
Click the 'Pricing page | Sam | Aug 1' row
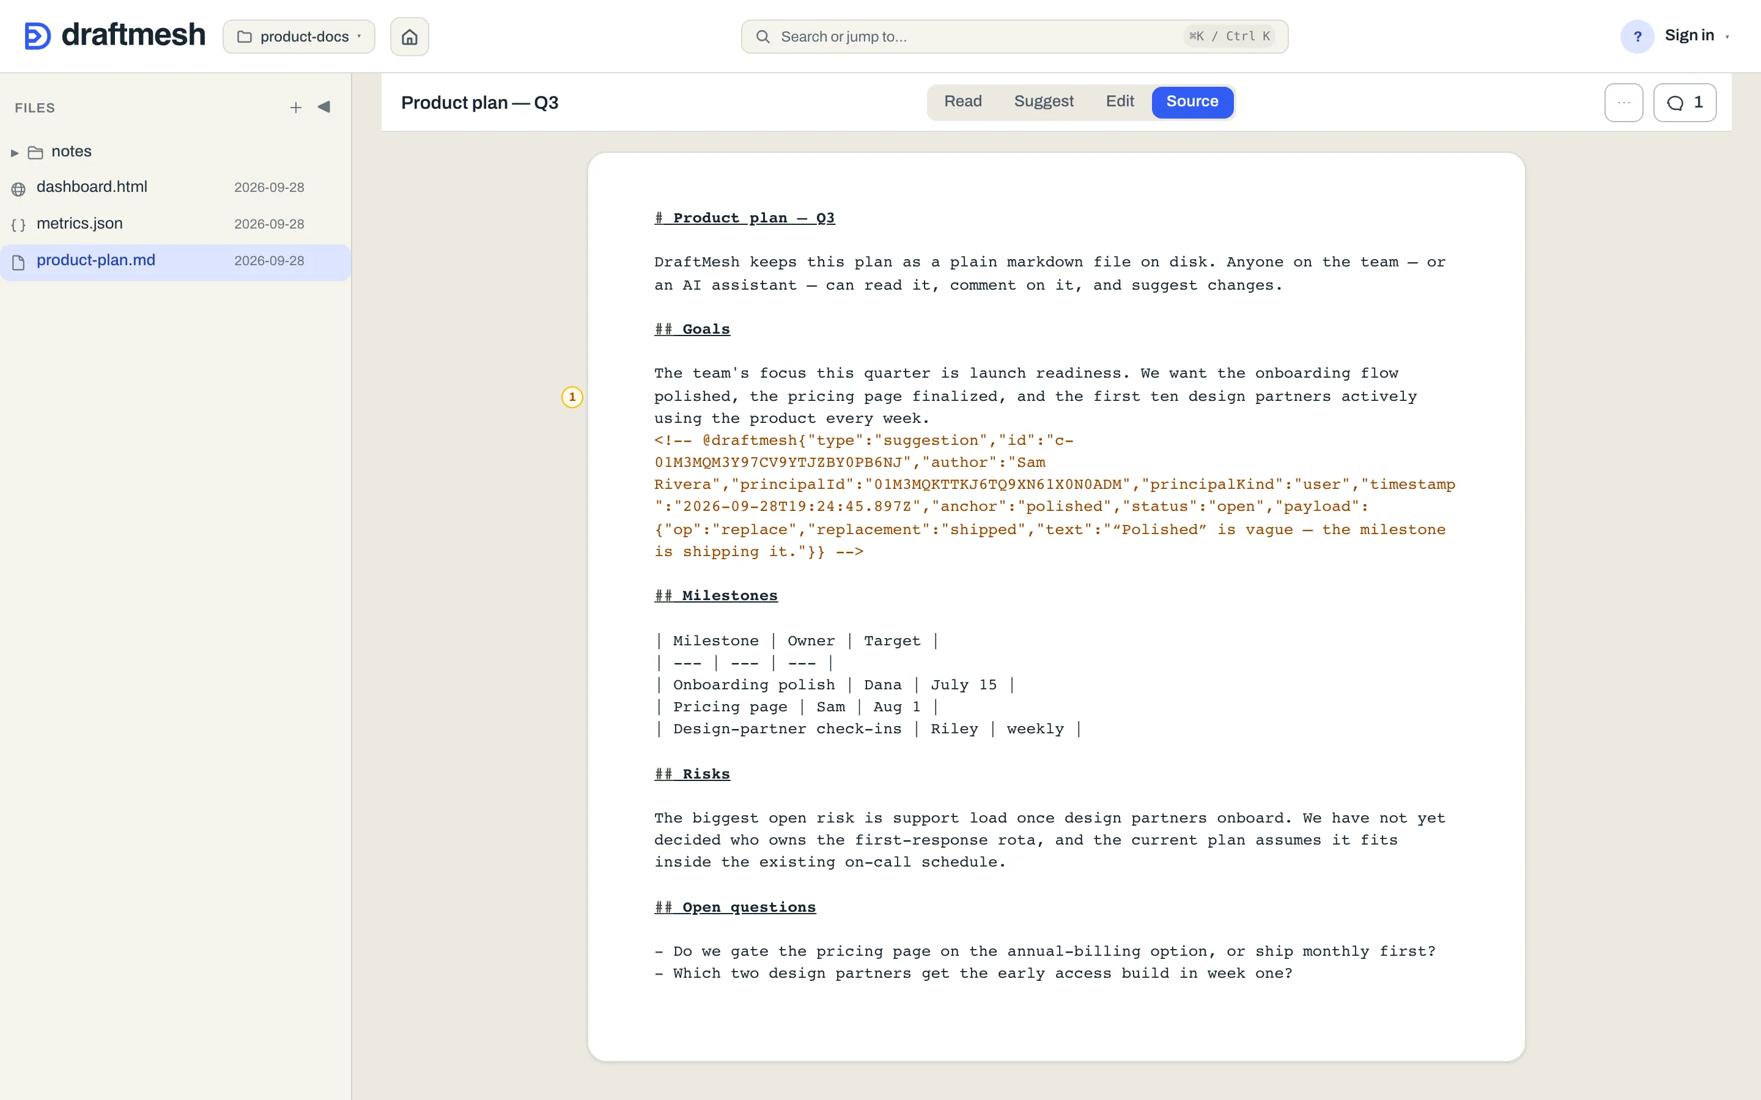tap(797, 706)
